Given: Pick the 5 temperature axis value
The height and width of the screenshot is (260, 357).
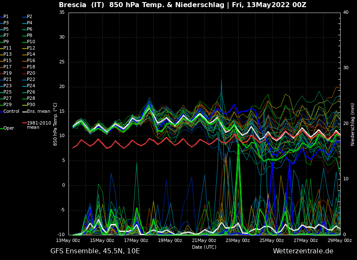Looking at the screenshot, I should pyautogui.click(x=63, y=161).
